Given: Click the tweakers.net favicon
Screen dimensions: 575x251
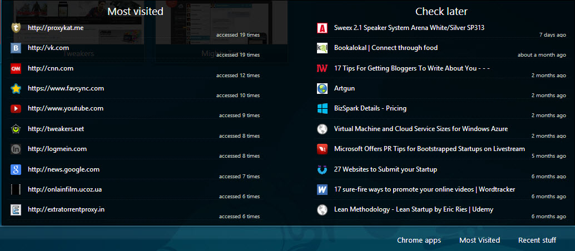Looking at the screenshot, I should 16,129.
